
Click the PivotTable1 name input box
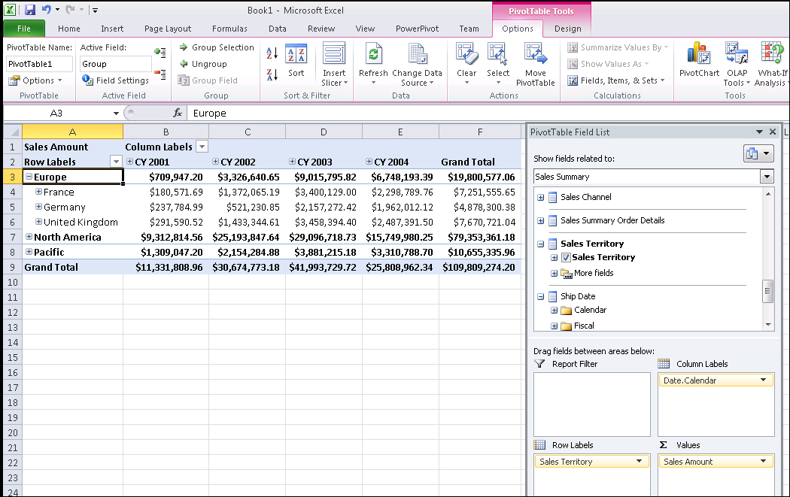[38, 64]
